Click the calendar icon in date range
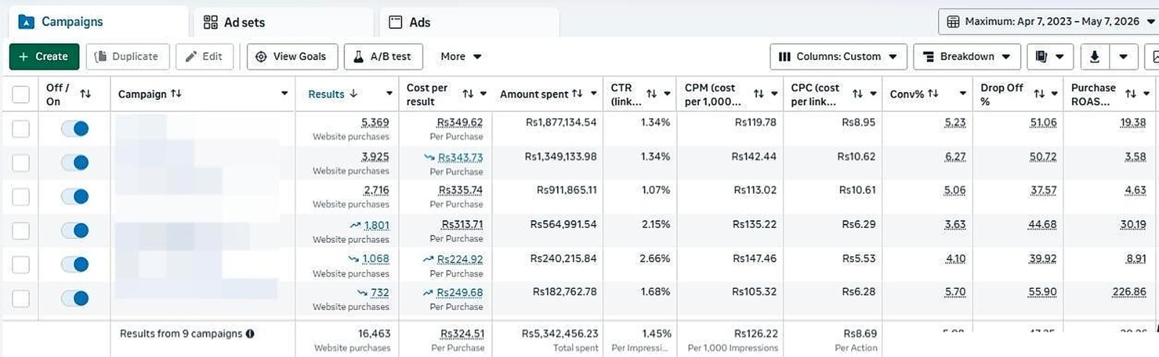This screenshot has width=1159, height=357. pos(953,22)
